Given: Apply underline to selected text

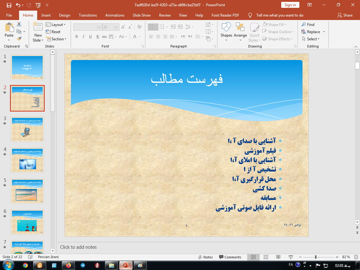Looking at the screenshot, I should [x=90, y=37].
